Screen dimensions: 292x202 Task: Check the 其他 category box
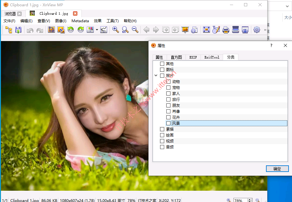pyautogui.click(x=162, y=64)
